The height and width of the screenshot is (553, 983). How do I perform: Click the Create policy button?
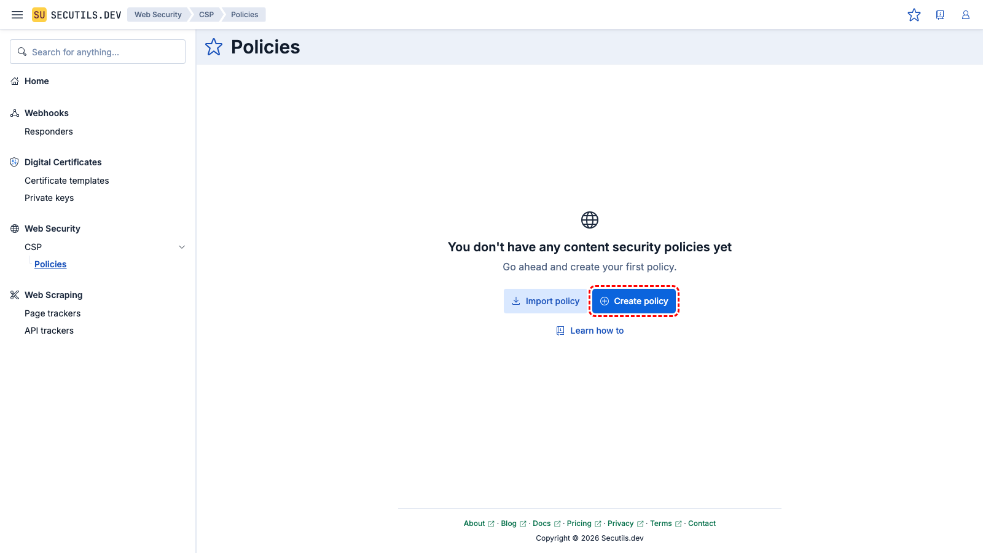click(634, 301)
